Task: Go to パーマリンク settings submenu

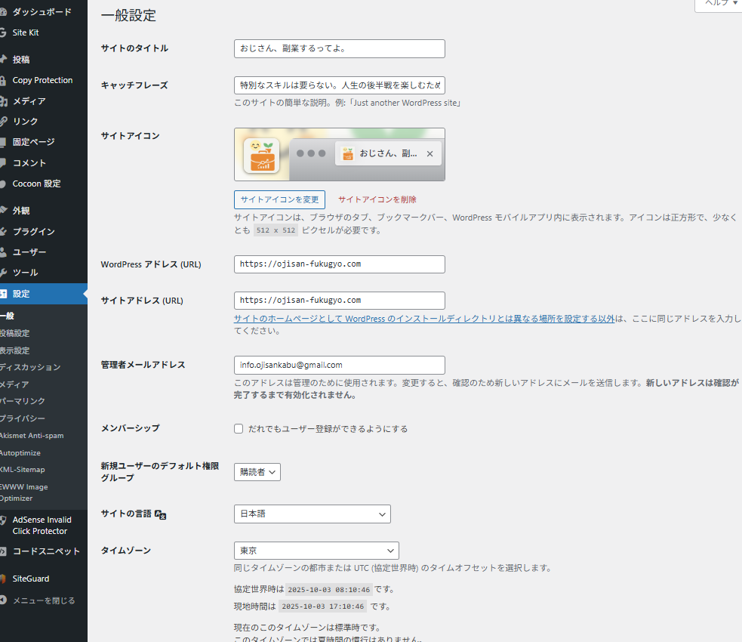Action: [23, 401]
